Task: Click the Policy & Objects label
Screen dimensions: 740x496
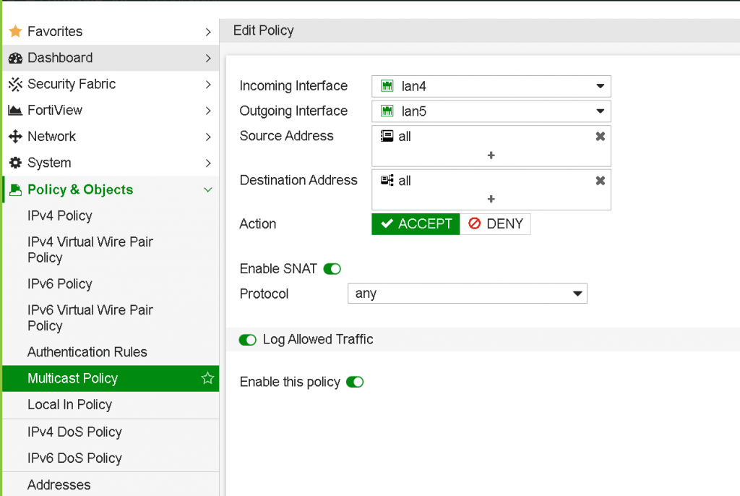Action: (80, 189)
